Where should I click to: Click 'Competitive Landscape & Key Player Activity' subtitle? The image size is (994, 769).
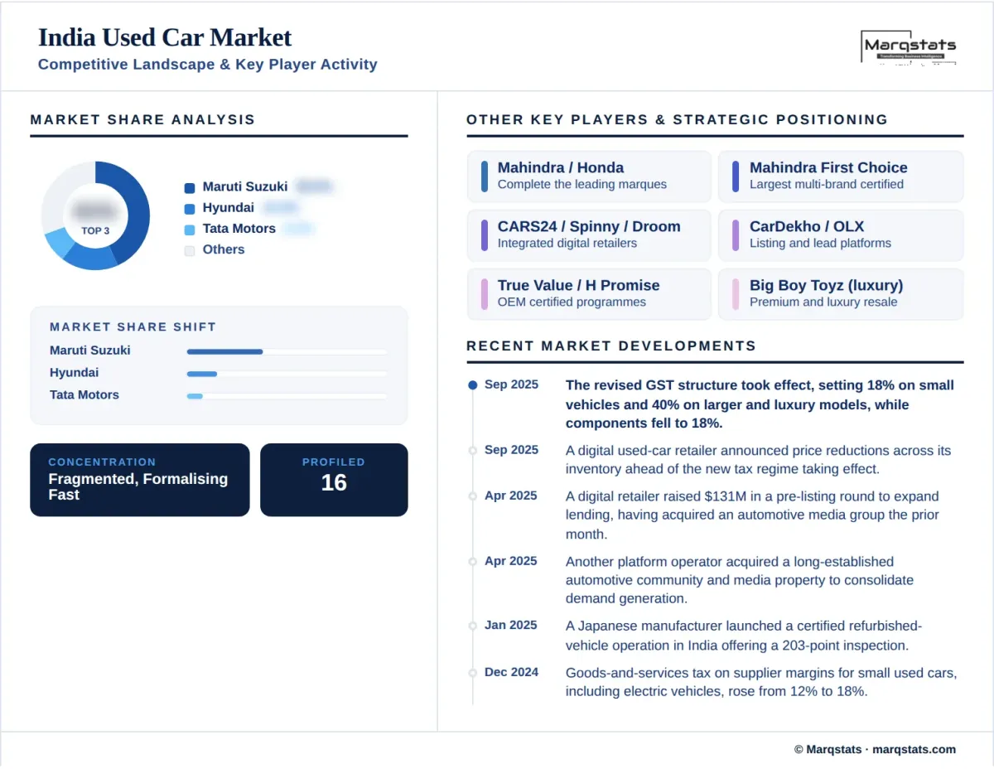(x=208, y=64)
